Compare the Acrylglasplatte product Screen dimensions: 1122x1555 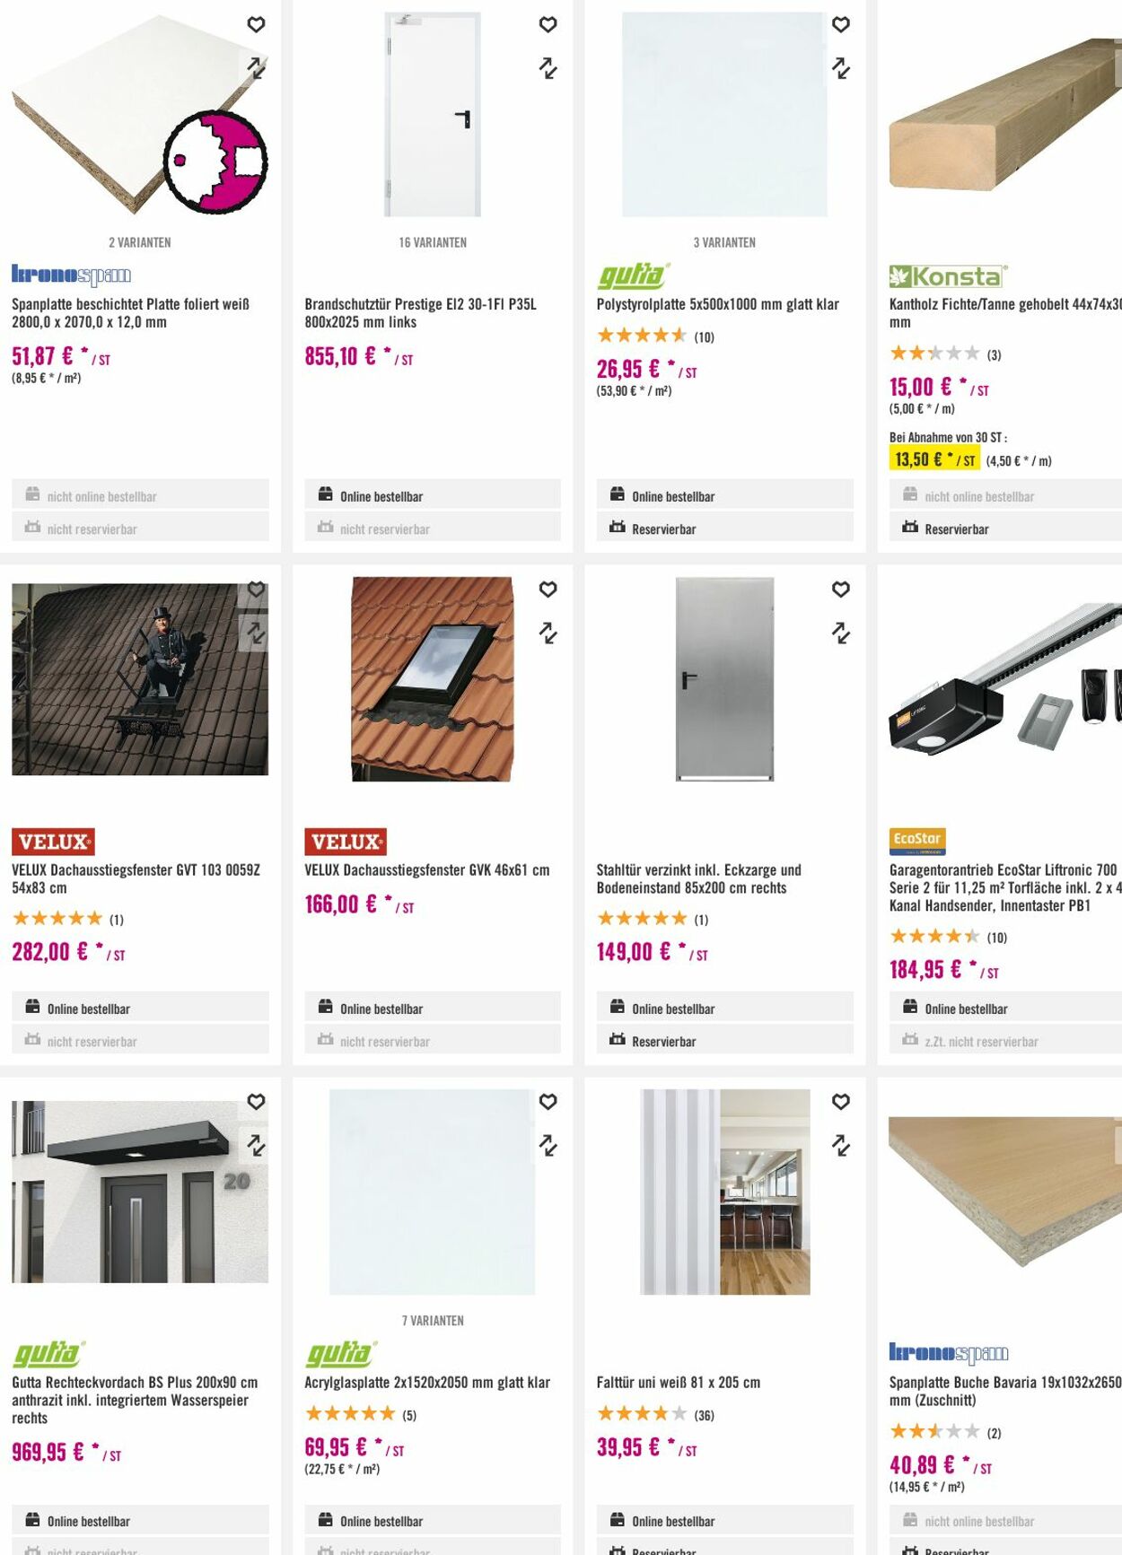click(x=548, y=1146)
